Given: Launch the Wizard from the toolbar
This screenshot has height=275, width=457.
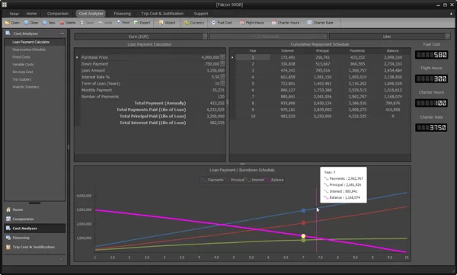Looking at the screenshot, I should [x=161, y=22].
